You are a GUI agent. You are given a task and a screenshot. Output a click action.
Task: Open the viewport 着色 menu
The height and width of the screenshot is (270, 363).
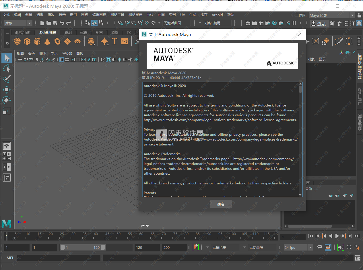(x=32, y=53)
